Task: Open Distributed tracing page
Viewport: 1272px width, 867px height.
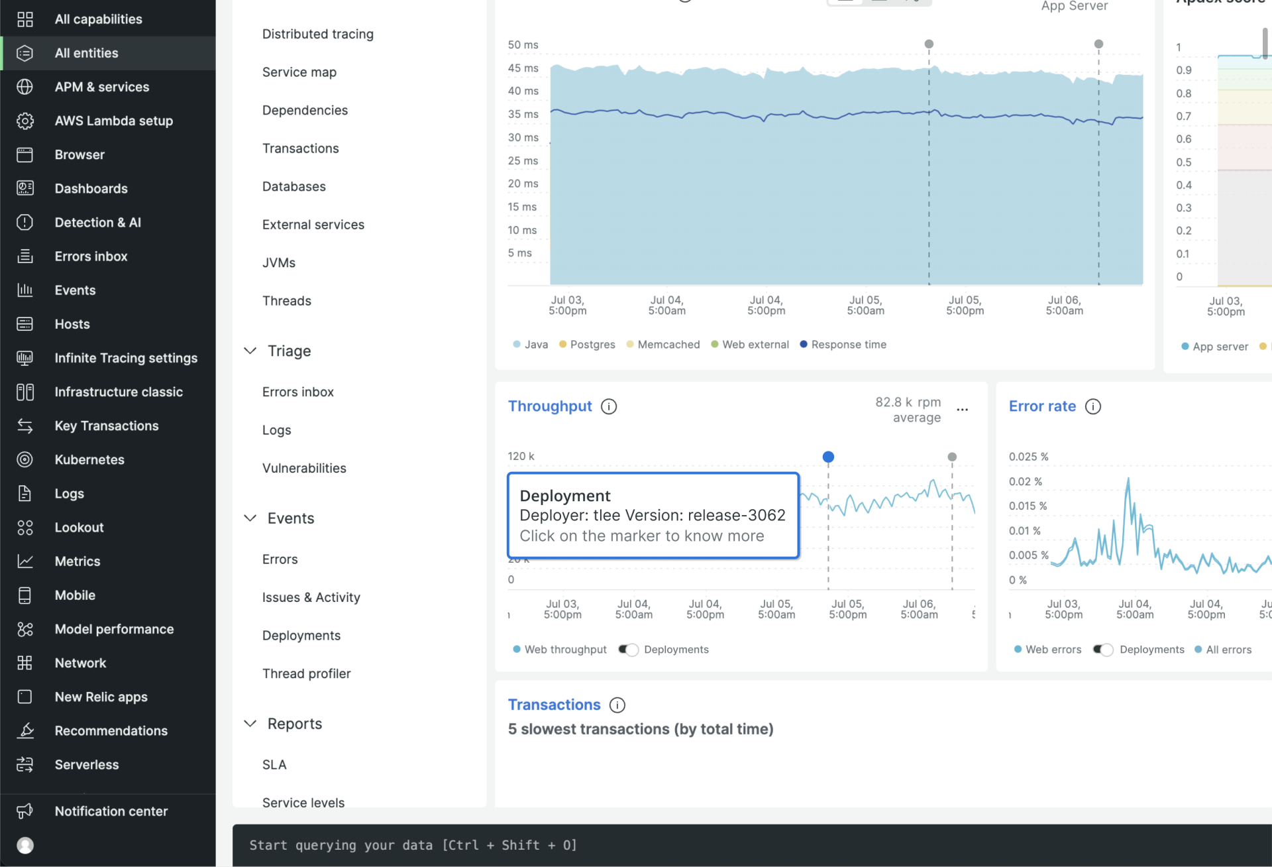Action: [x=317, y=34]
